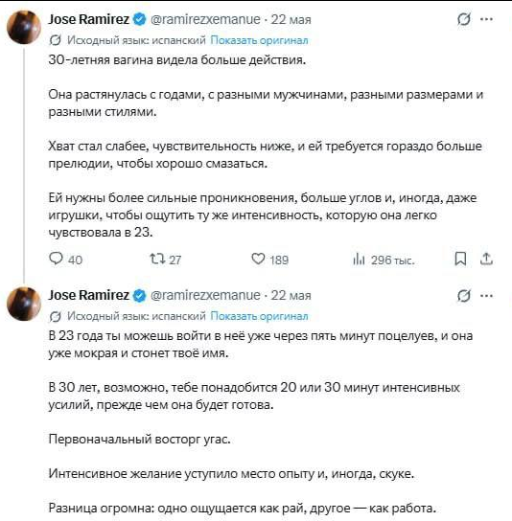Screen dimensions: 512x521
Task: Show original Spanish text of first tweet
Action: 259,40
